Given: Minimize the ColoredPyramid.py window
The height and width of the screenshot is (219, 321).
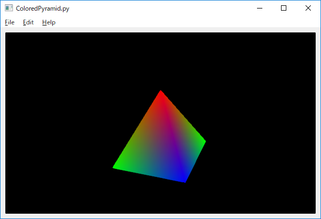Looking at the screenshot, I should [260, 8].
